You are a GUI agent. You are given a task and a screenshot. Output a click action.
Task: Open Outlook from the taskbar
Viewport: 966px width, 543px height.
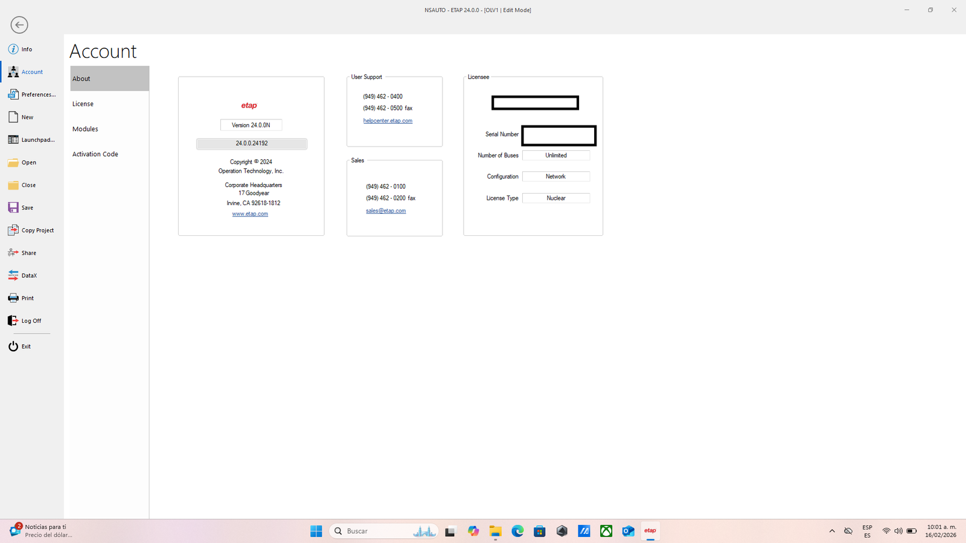click(629, 531)
